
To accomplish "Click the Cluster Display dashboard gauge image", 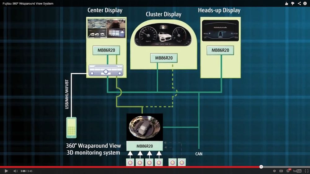I will [164, 36].
